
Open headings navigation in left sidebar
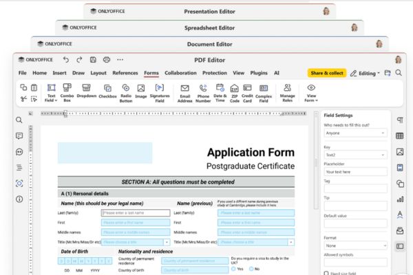click(19, 167)
